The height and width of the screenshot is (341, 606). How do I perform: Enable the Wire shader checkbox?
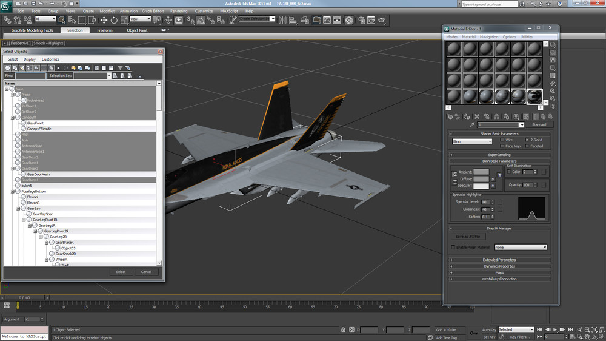point(502,140)
